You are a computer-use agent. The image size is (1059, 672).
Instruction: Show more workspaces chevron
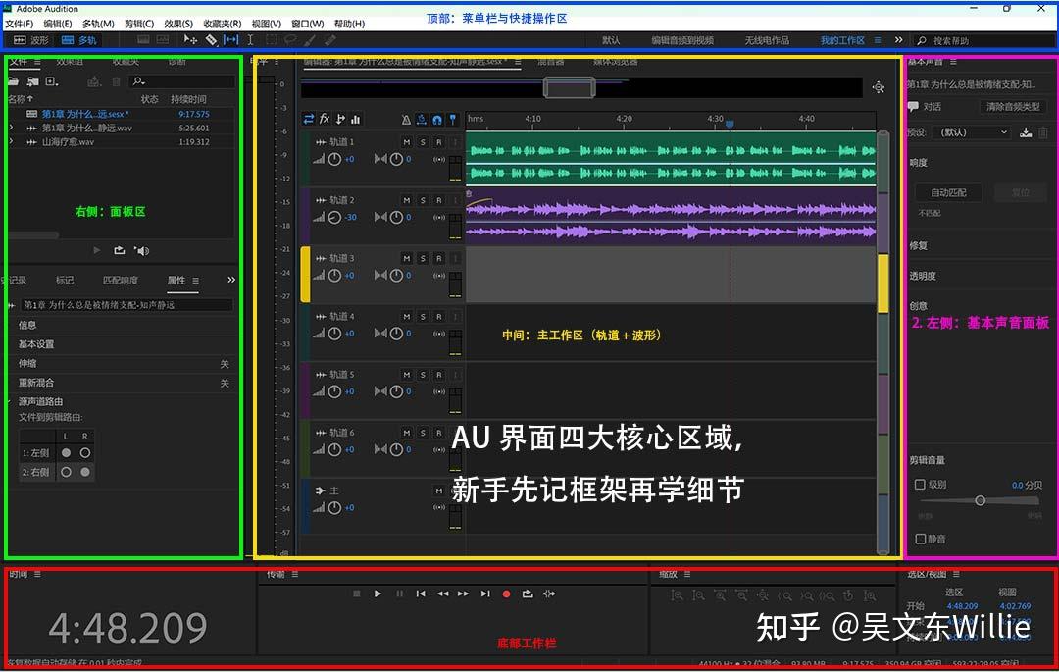pos(898,40)
